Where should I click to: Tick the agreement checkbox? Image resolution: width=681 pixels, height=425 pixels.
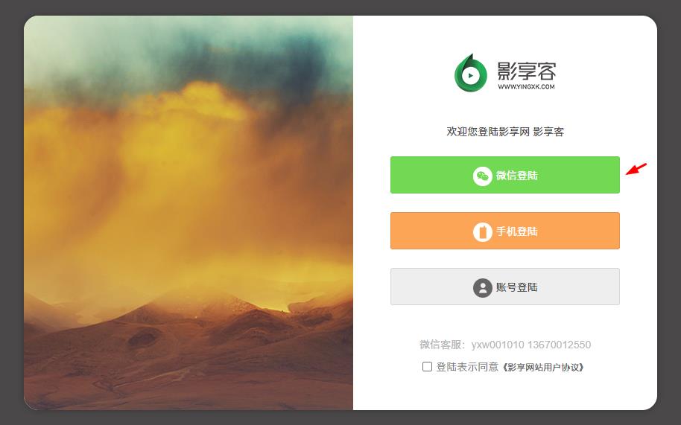pyautogui.click(x=427, y=367)
